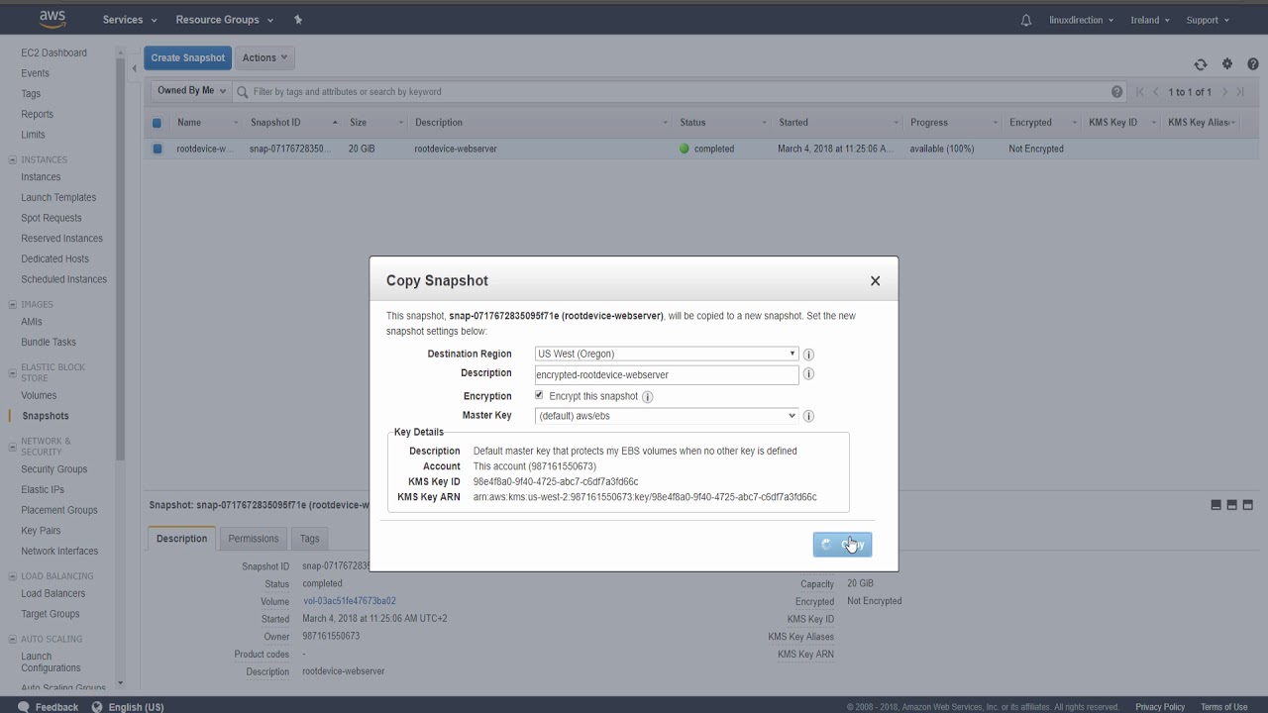1268x713 pixels.
Task: Show info for Destination Region
Action: (808, 355)
